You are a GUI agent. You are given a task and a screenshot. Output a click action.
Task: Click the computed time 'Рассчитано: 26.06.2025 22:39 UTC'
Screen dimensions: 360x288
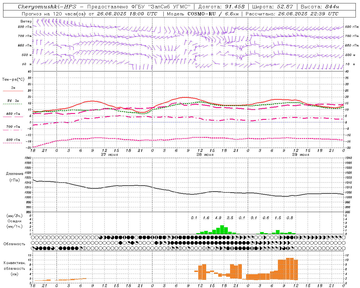292,14
